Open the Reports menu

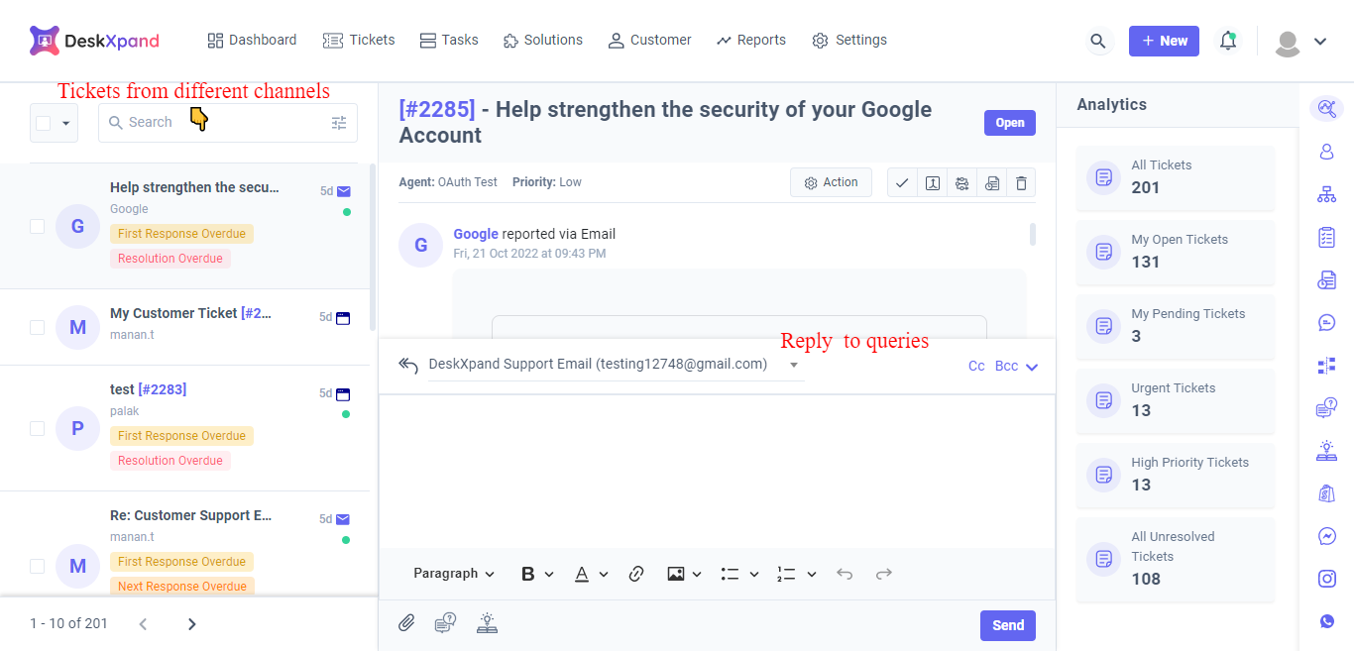750,41
